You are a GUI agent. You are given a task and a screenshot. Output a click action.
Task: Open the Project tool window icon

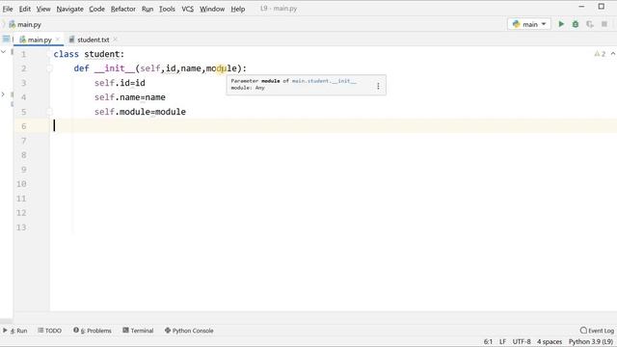[x=6, y=39]
